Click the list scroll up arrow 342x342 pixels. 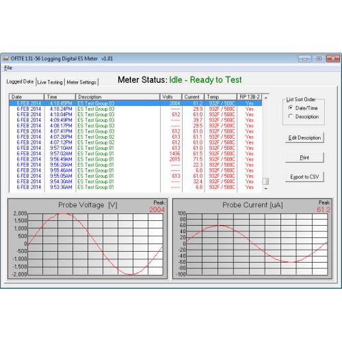coord(265,97)
